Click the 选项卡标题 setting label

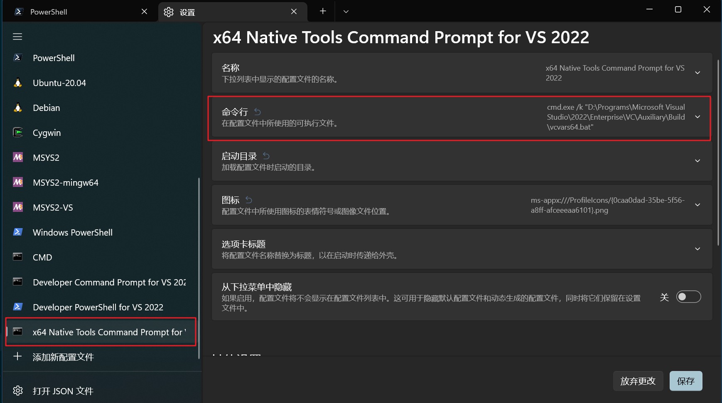(x=243, y=244)
